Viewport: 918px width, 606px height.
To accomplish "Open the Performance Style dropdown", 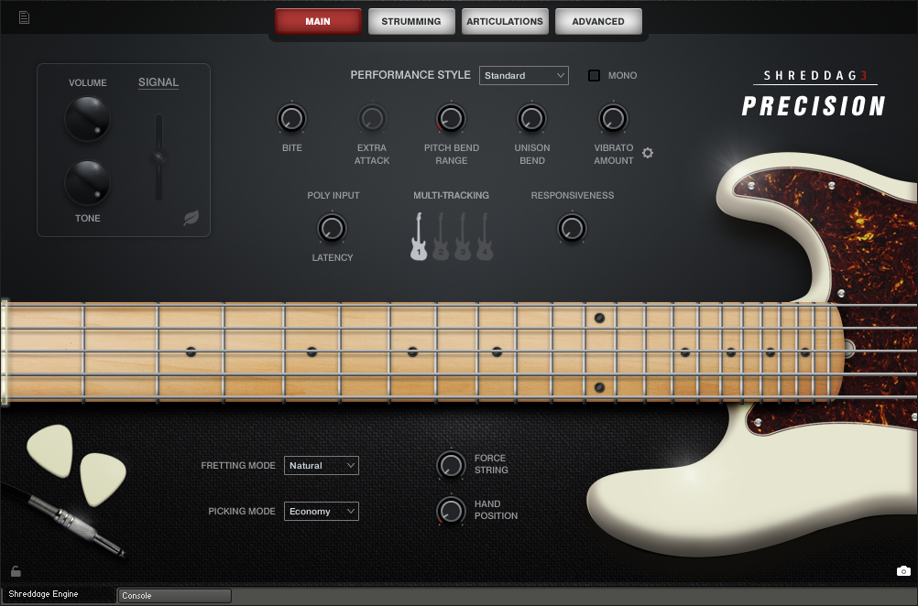I will click(523, 75).
